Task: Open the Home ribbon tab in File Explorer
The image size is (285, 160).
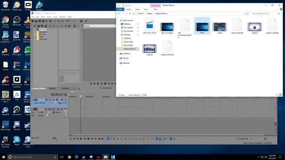Action: 129,9
